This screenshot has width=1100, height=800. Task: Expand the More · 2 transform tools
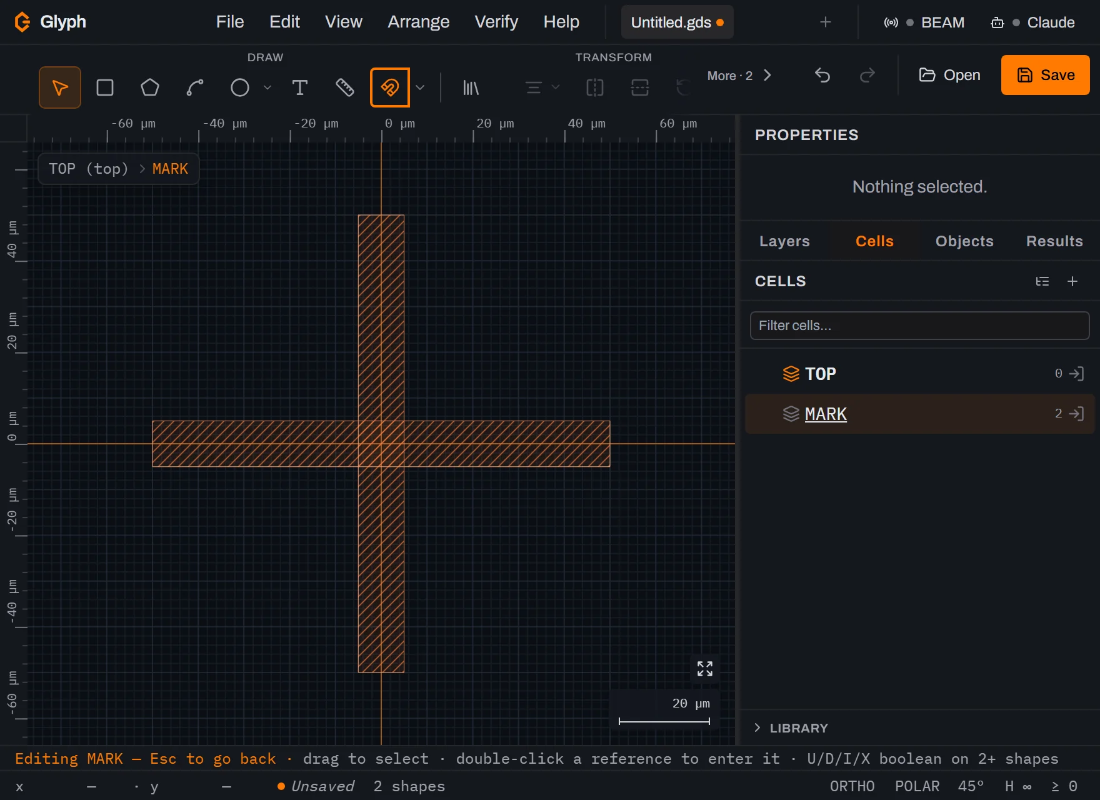[740, 76]
